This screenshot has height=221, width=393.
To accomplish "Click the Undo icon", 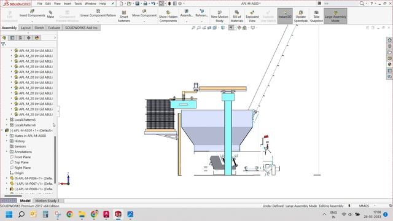I will coord(153,4).
